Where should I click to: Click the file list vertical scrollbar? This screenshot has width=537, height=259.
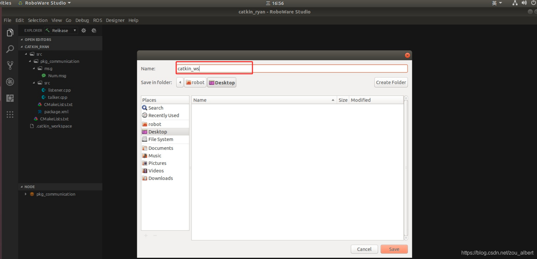[x=406, y=168]
